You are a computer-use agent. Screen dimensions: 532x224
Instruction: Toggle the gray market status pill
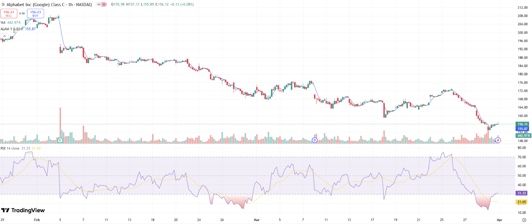(99, 5)
